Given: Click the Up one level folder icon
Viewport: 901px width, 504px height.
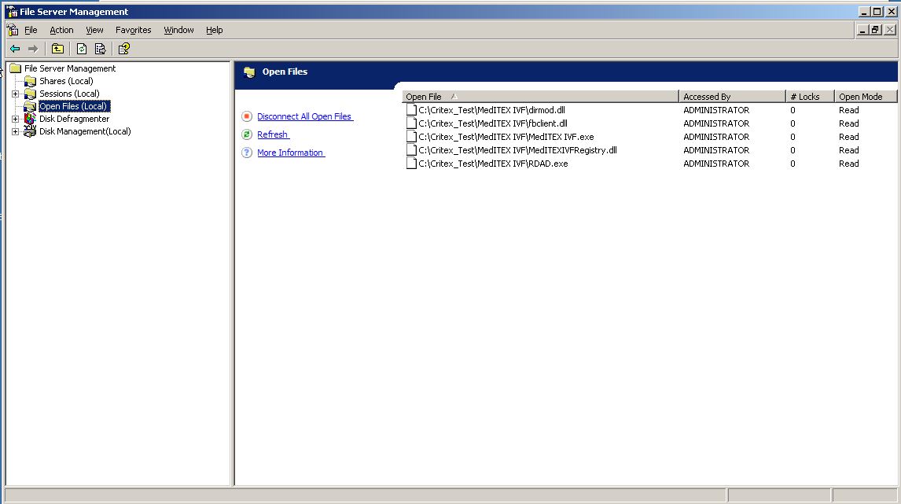Looking at the screenshot, I should (x=57, y=49).
